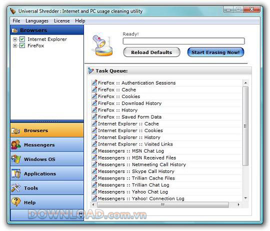Click pencil icon beside MSN Chat Log
The height and width of the screenshot is (231, 270).
pyautogui.click(x=94, y=151)
